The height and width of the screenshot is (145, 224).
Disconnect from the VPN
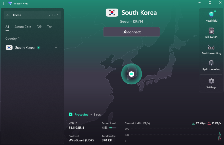click(131, 32)
